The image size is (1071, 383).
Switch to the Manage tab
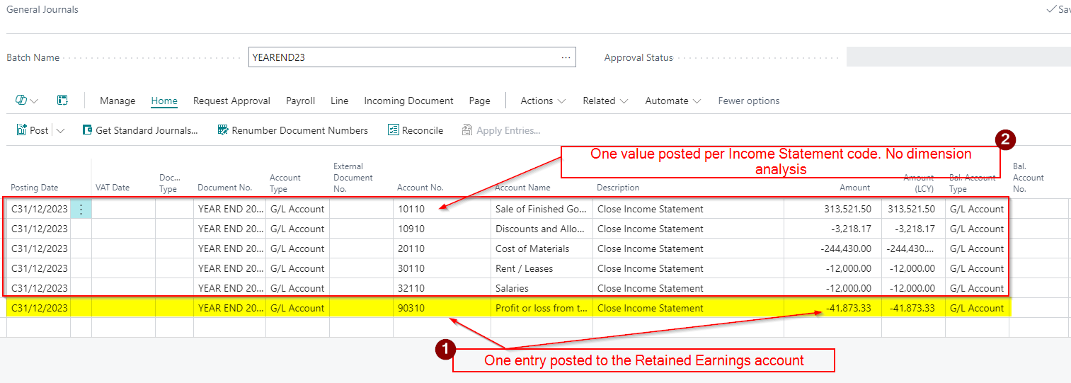(x=118, y=101)
